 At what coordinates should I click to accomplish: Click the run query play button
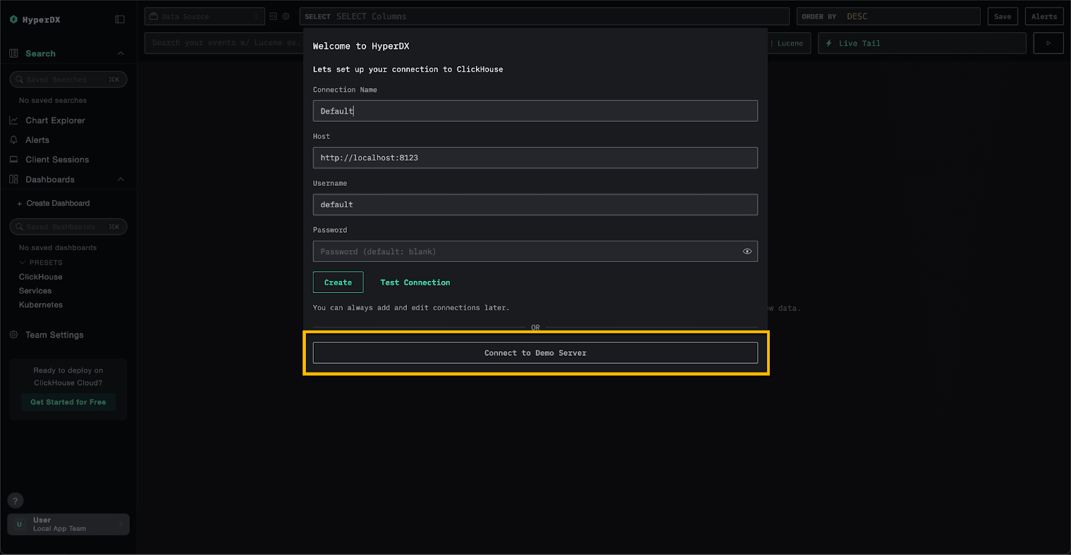pos(1048,43)
